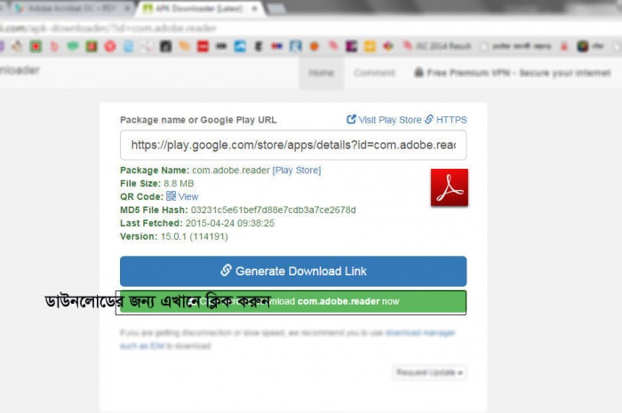Click the green download com.adobe.reader now button
This screenshot has width=622, height=413.
(293, 302)
